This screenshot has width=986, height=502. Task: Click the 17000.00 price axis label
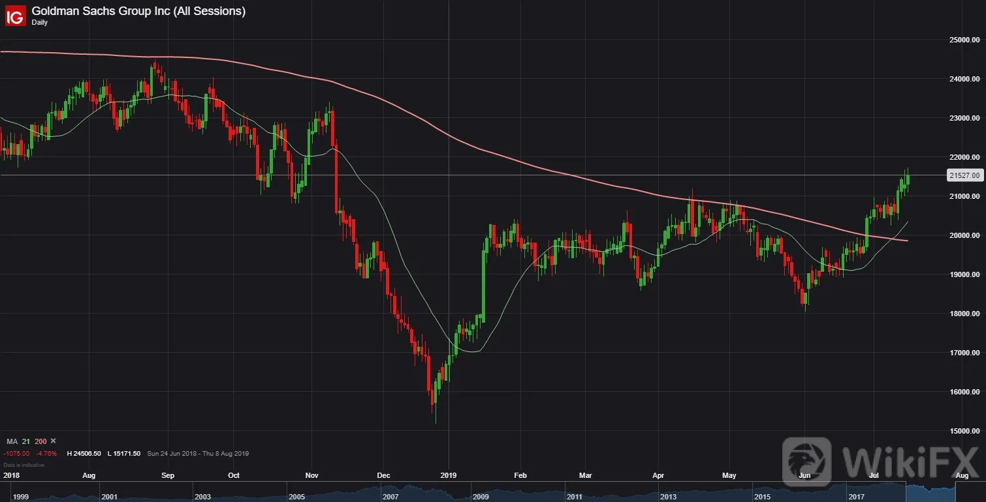tap(964, 353)
